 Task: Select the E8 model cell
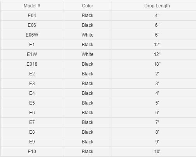point(32,132)
